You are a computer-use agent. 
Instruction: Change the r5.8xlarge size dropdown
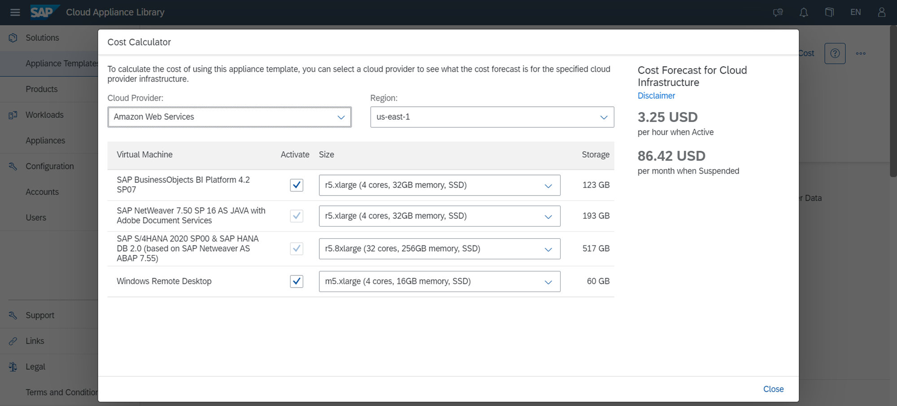coord(440,249)
